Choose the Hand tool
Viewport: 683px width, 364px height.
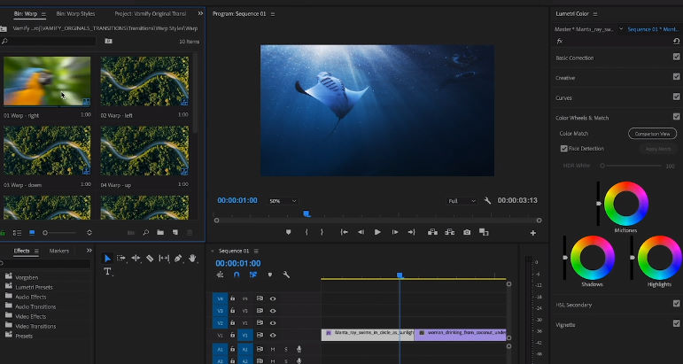click(x=192, y=258)
